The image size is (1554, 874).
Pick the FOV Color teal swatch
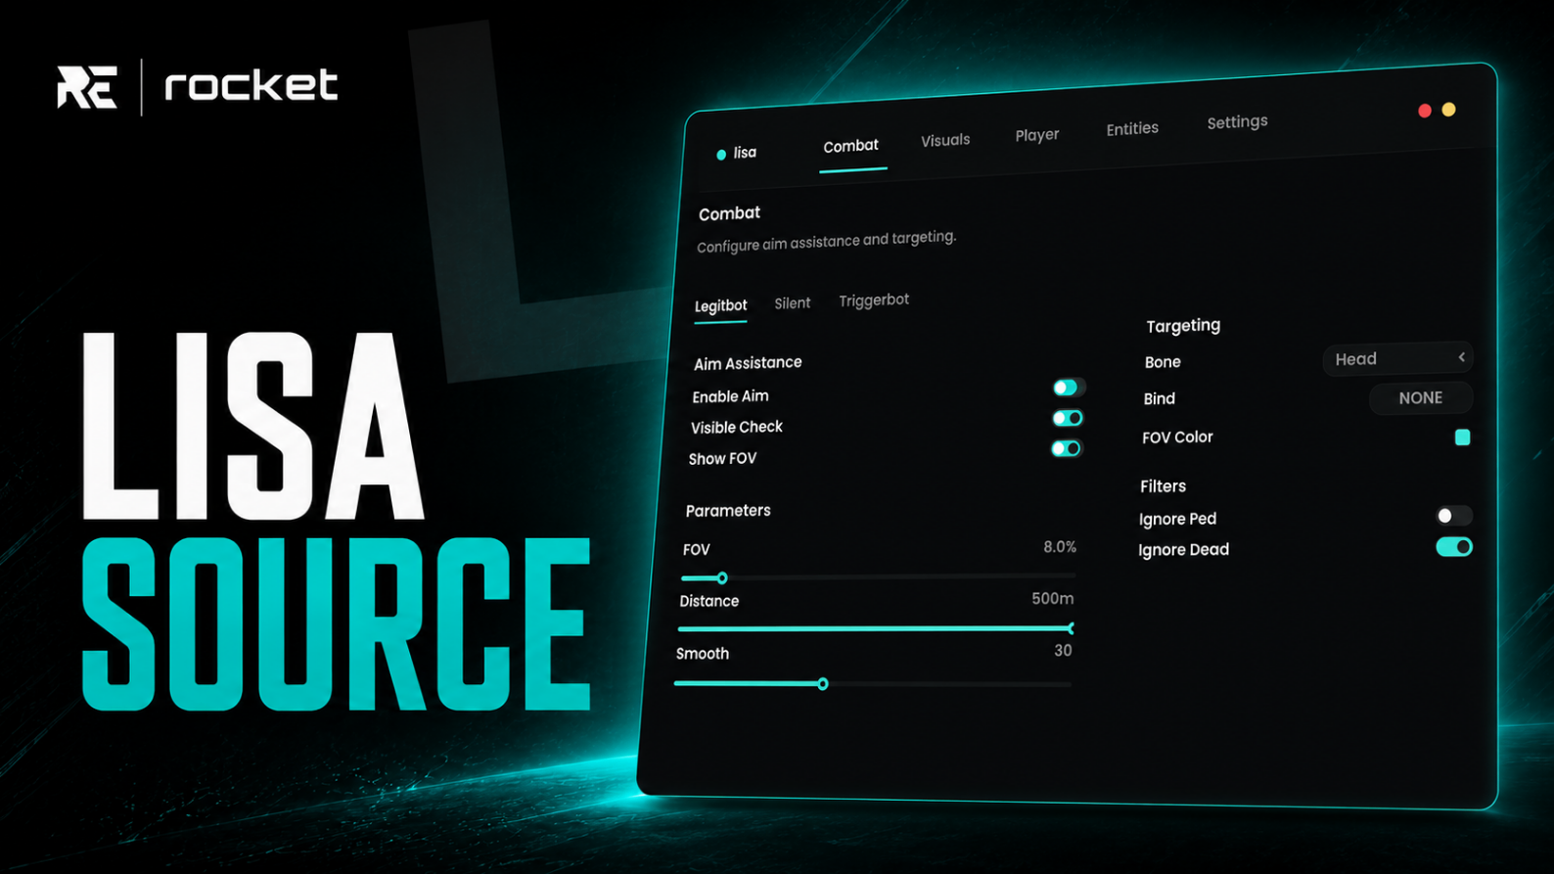tap(1462, 437)
